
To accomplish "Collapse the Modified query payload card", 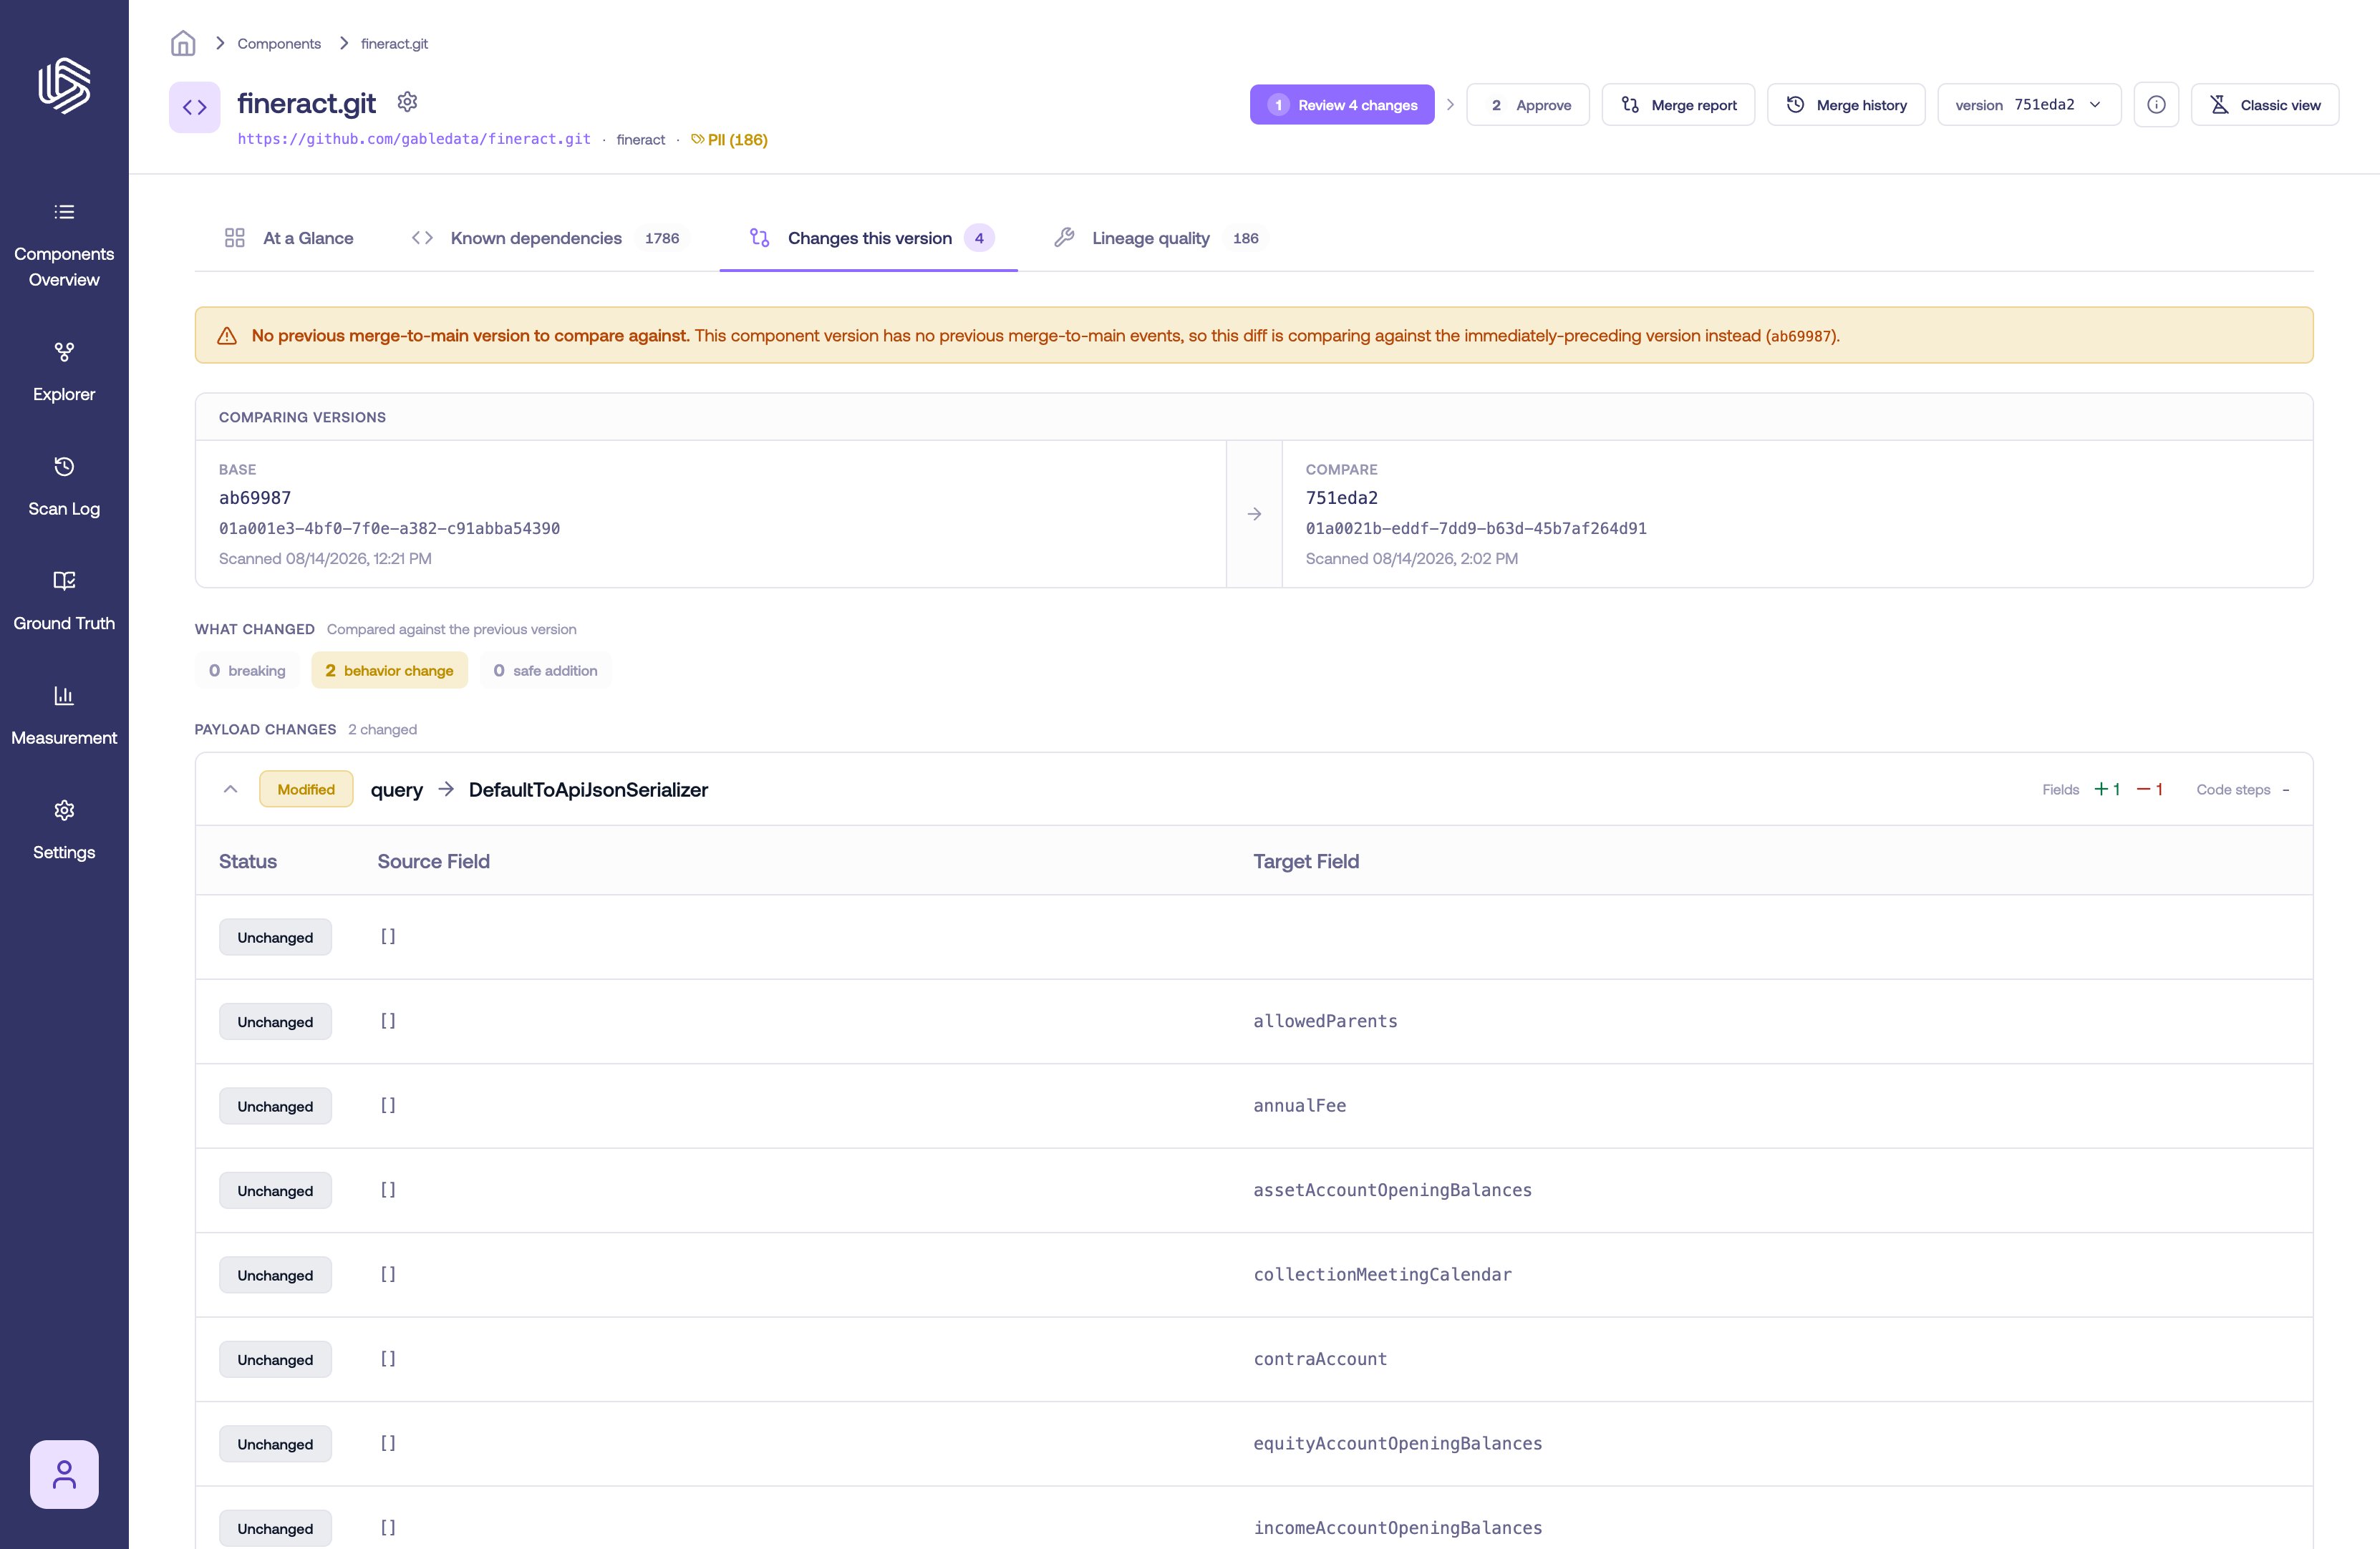I will 230,789.
